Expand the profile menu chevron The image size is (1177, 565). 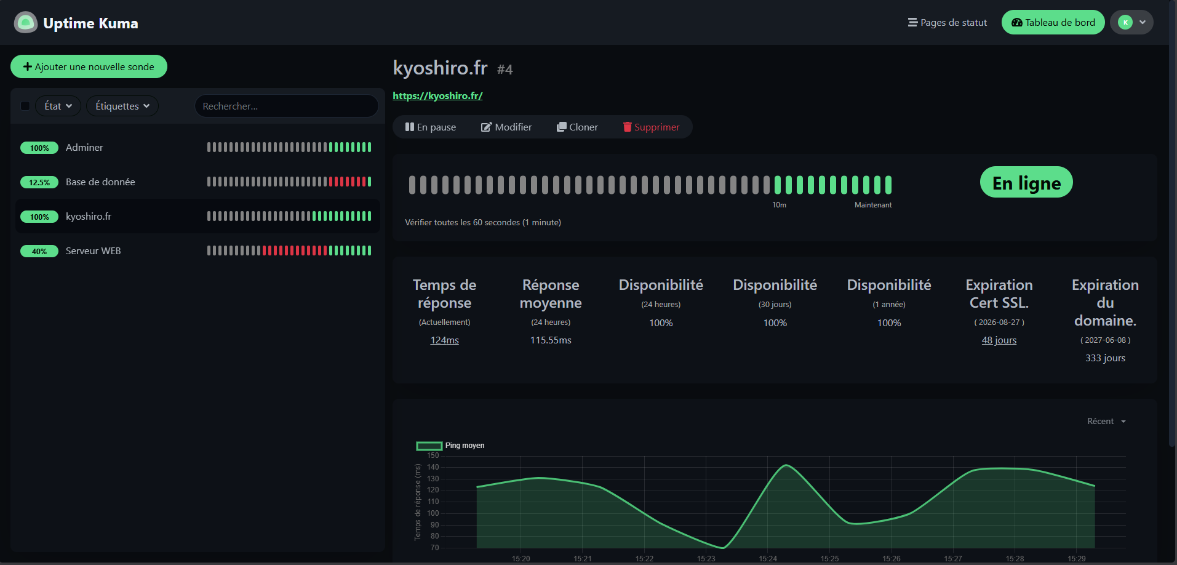click(1143, 22)
